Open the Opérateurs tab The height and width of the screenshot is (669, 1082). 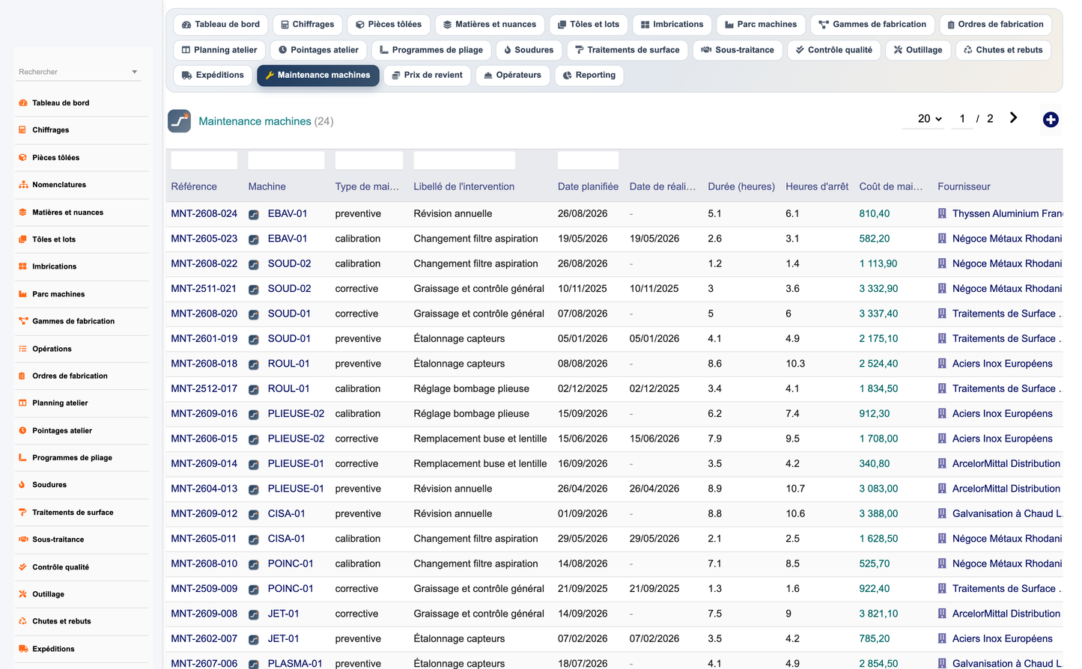[x=513, y=76]
